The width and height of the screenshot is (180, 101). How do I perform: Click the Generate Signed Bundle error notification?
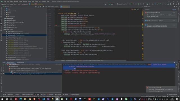click(161, 15)
